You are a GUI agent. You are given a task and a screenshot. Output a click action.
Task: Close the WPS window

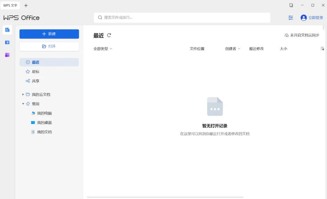323,5
